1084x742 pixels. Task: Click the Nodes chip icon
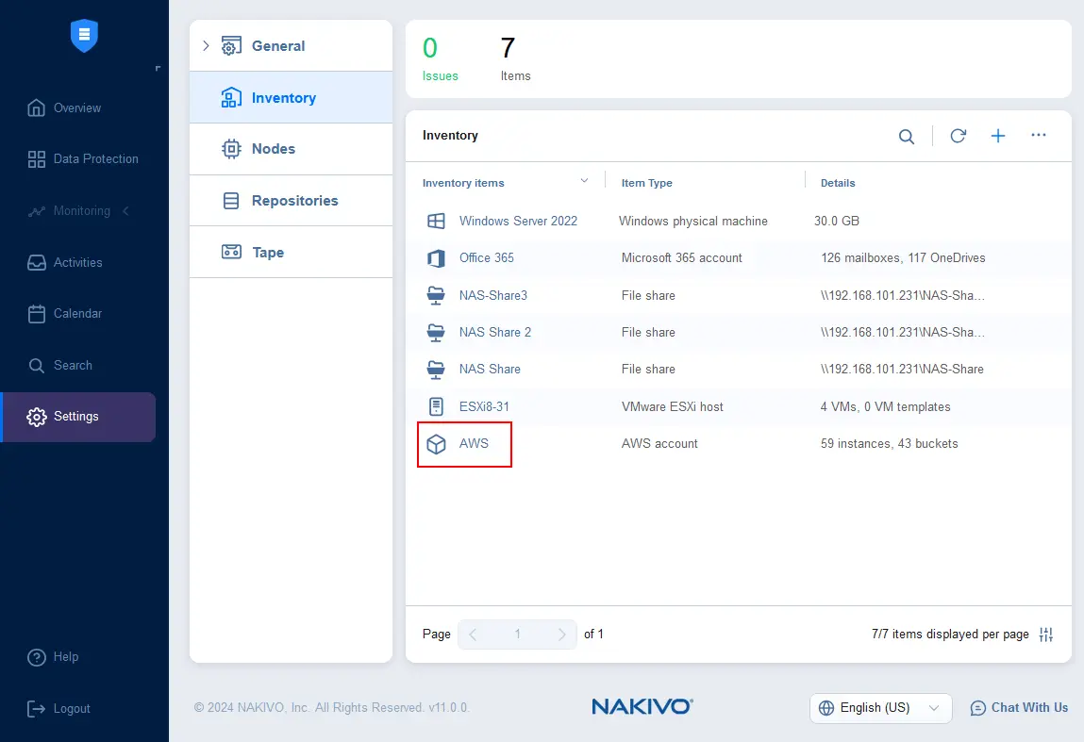click(231, 149)
